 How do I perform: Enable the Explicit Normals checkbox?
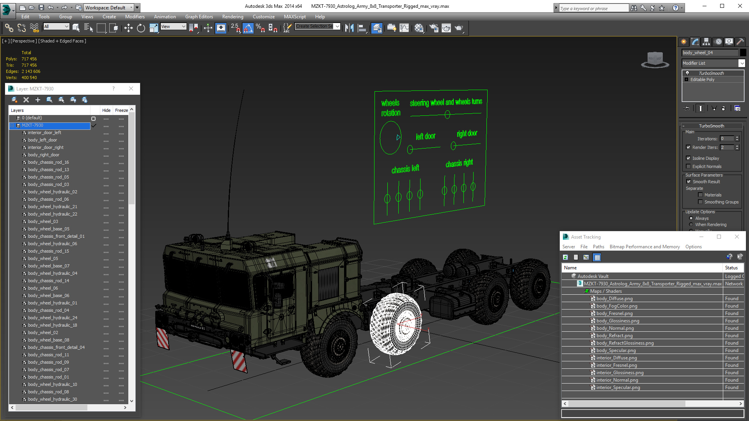[x=689, y=166]
